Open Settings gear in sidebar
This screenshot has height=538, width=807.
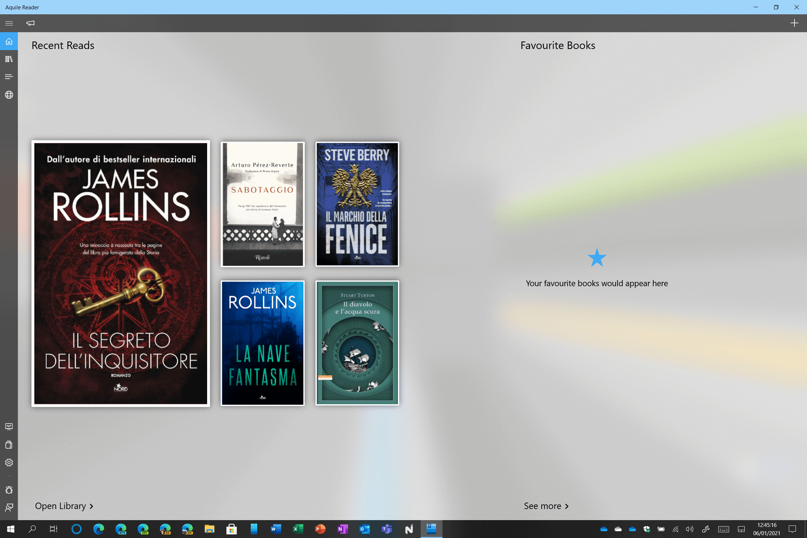tap(9, 463)
